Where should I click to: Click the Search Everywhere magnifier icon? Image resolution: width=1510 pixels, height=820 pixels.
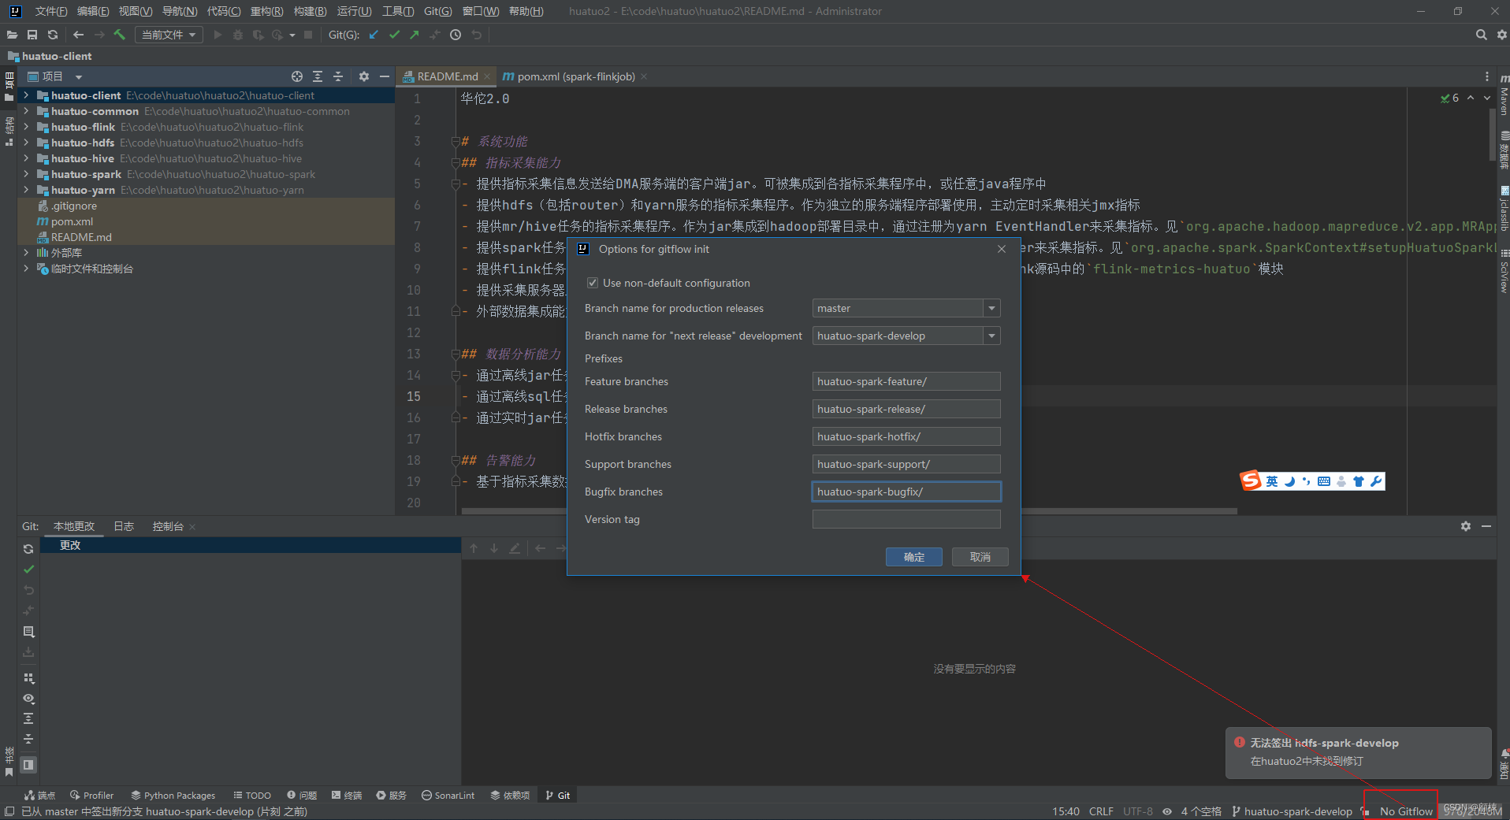pos(1482,35)
